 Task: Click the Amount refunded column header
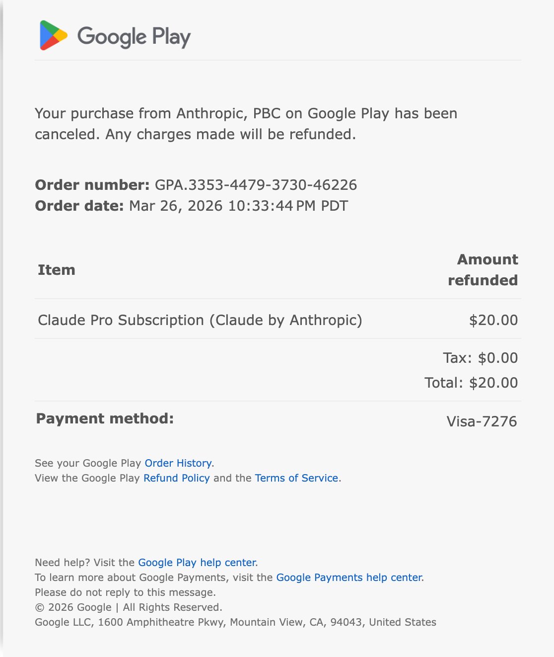click(x=483, y=270)
